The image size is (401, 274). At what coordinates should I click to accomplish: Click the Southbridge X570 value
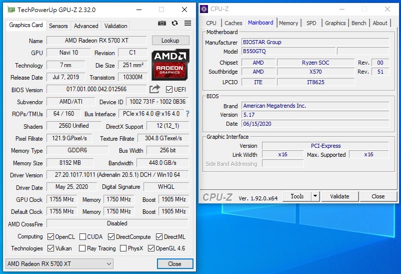(x=316, y=72)
